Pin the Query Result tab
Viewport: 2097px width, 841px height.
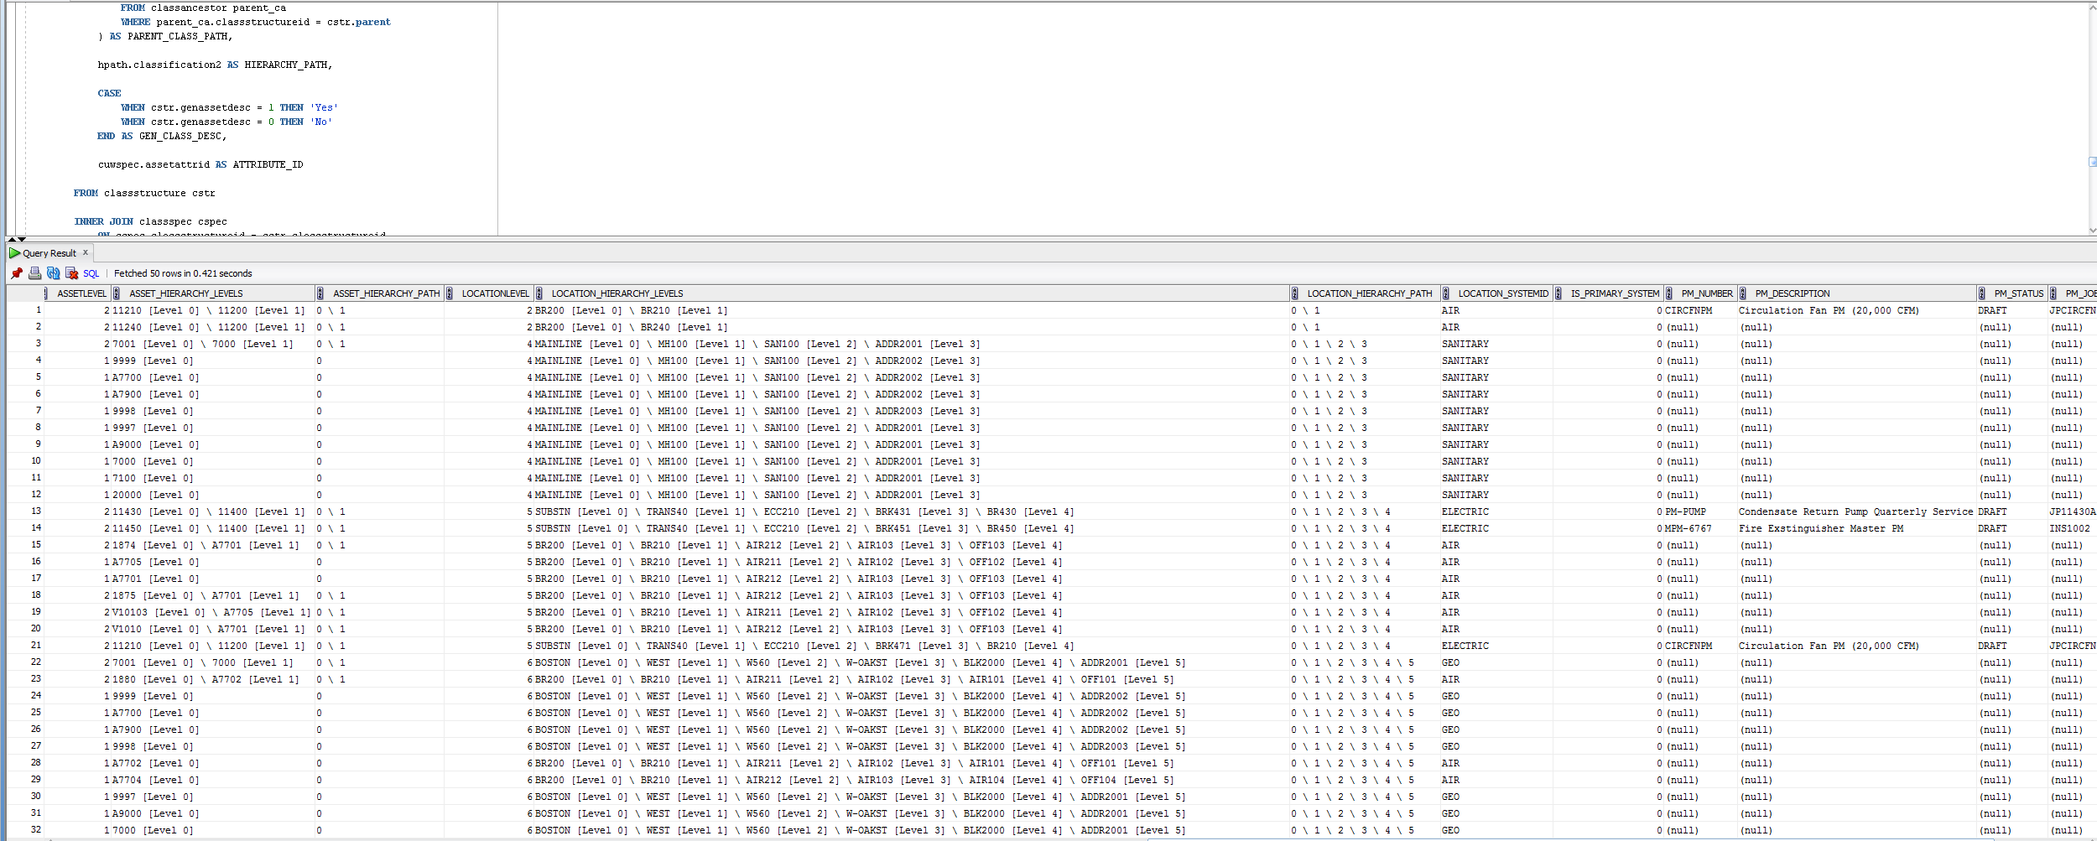[x=17, y=273]
